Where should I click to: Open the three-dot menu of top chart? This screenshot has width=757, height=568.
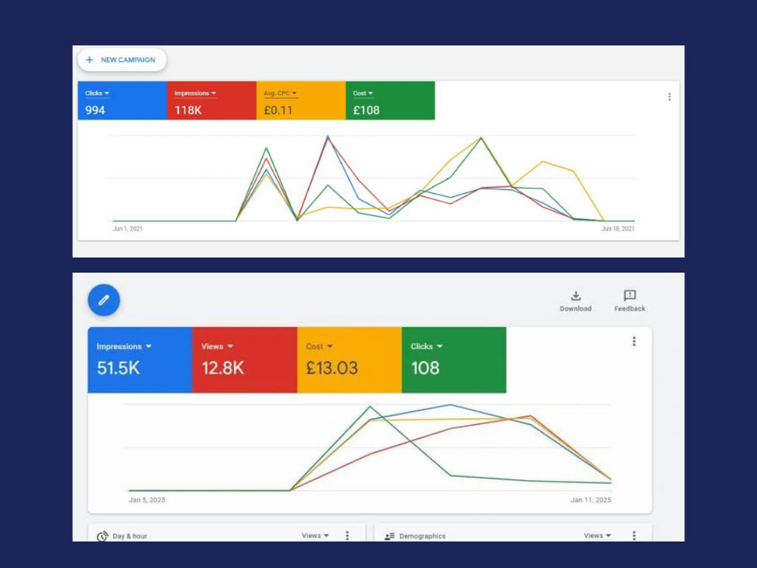tap(669, 97)
